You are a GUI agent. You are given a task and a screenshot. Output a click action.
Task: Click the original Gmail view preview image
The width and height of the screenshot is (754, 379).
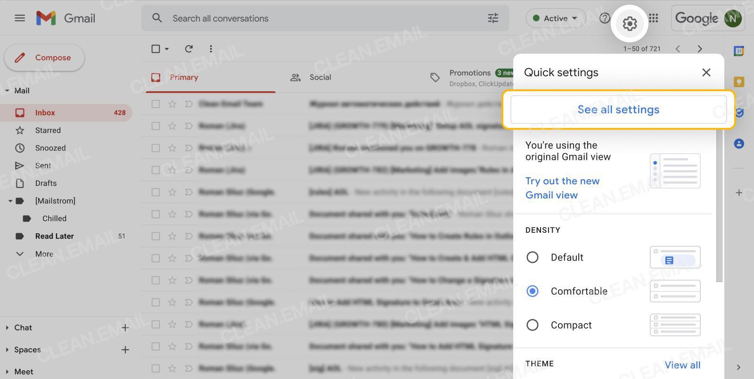(675, 171)
